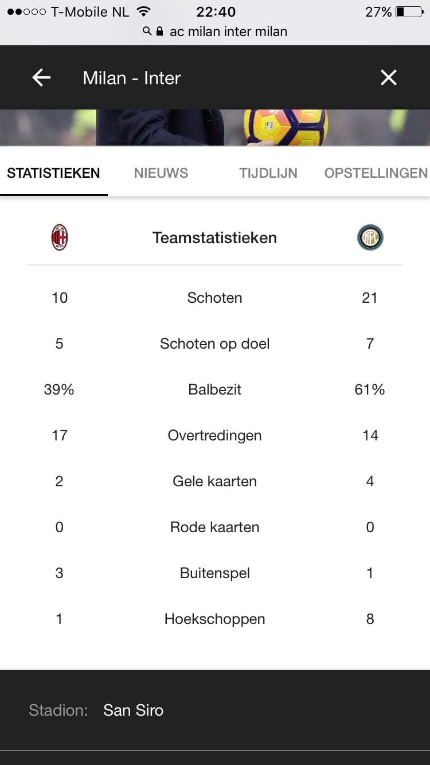Tap the Balbezit statistic row label

pyautogui.click(x=214, y=390)
